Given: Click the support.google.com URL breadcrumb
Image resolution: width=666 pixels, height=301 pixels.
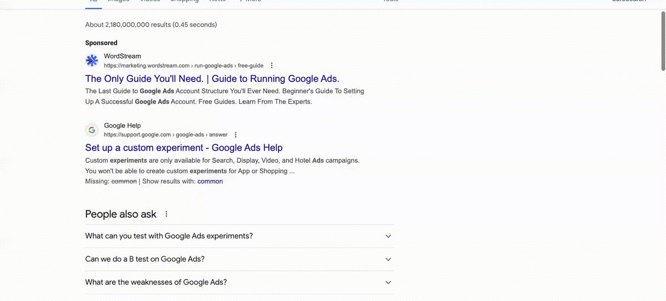Looking at the screenshot, I should (165, 135).
